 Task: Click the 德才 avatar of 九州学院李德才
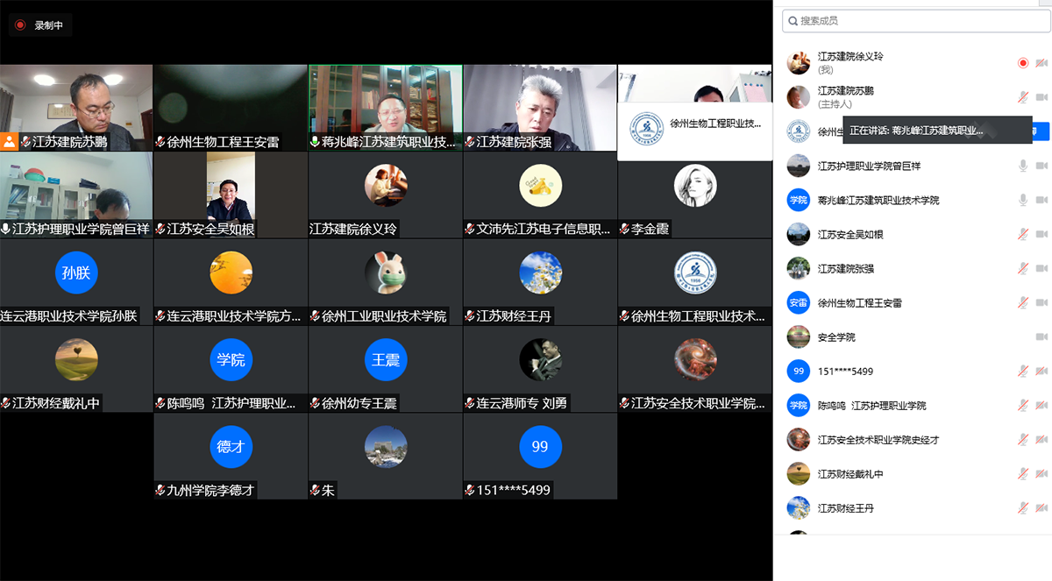231,447
